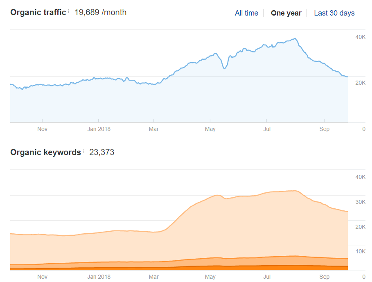This screenshot has width=372, height=282.
Task: Click the info icon beside Organic keywords
Action: pyautogui.click(x=84, y=151)
